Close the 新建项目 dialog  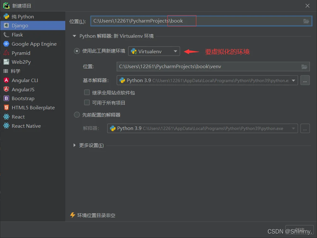tap(307, 6)
